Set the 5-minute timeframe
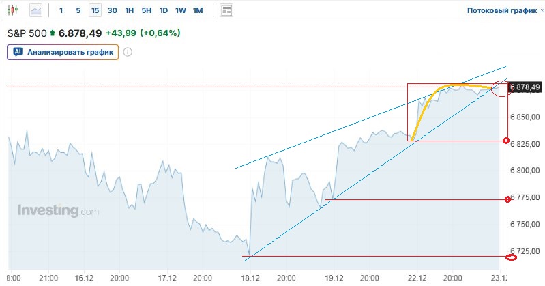545x286 pixels. pyautogui.click(x=78, y=10)
